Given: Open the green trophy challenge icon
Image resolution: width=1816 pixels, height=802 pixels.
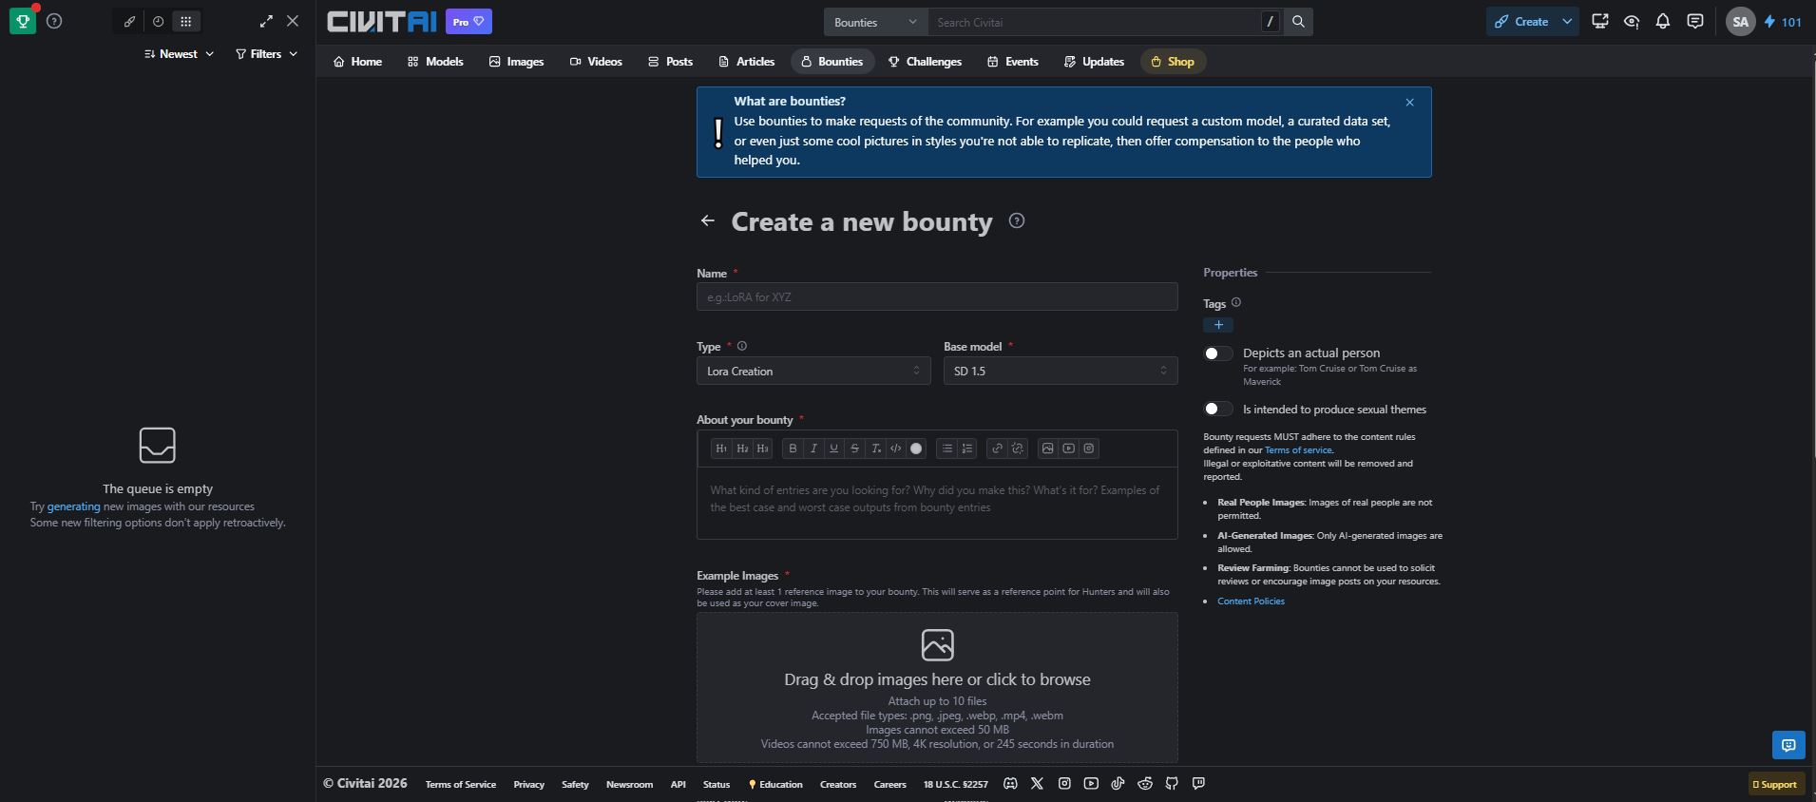Looking at the screenshot, I should coord(23,21).
